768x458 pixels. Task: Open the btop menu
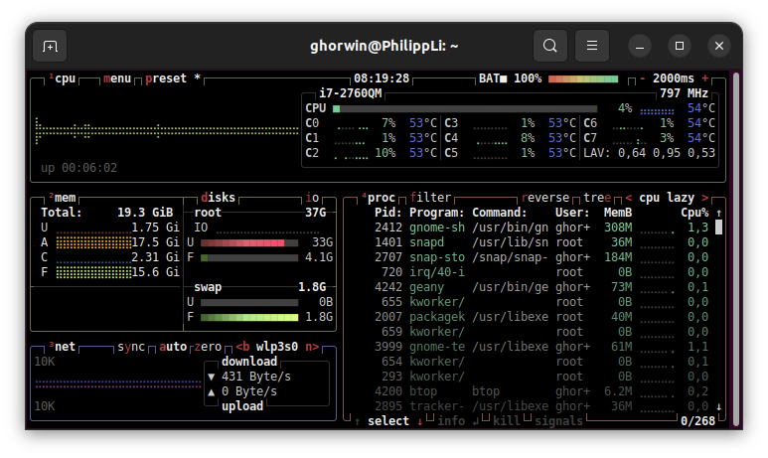coord(117,78)
